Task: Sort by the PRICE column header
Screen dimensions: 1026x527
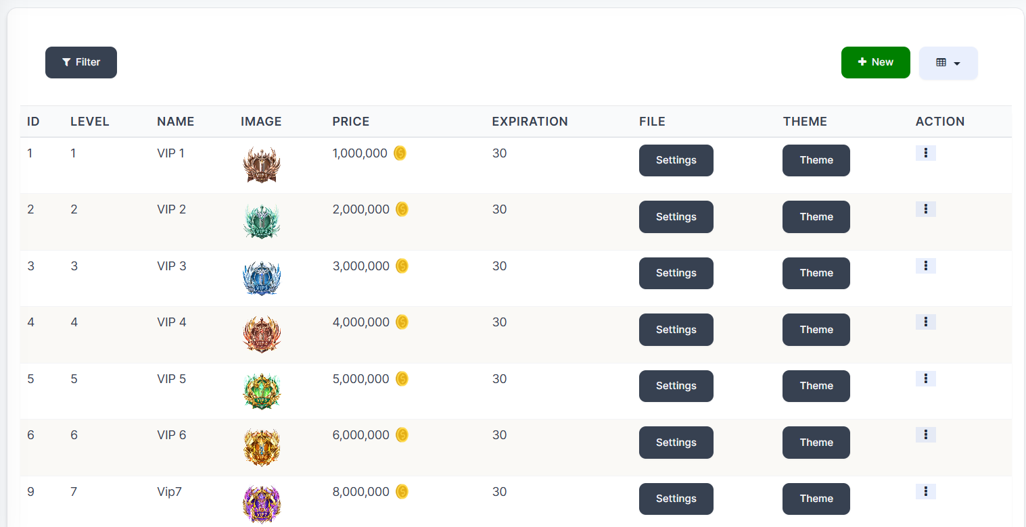Action: (351, 122)
